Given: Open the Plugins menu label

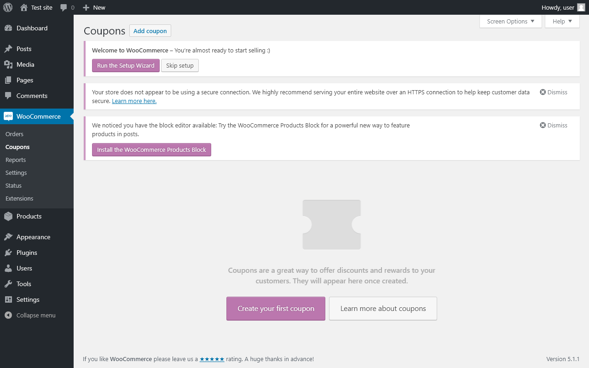Looking at the screenshot, I should [27, 253].
